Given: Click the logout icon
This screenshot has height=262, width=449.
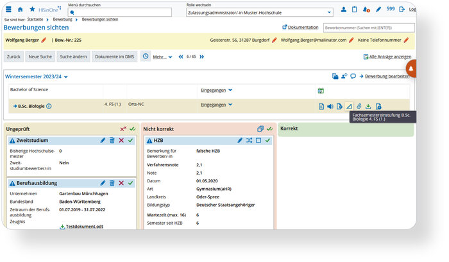Looking at the screenshot, I should point(402,10).
